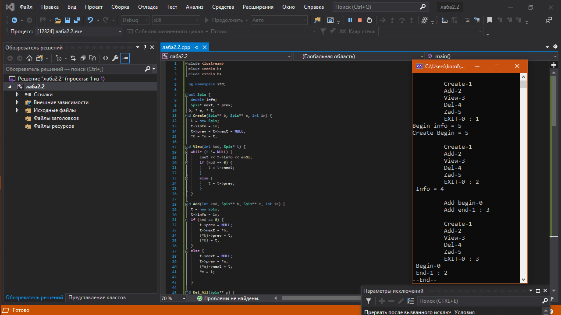This screenshot has width=561, height=315.
Task: Open Properties with the wrench icon
Action: point(115,58)
